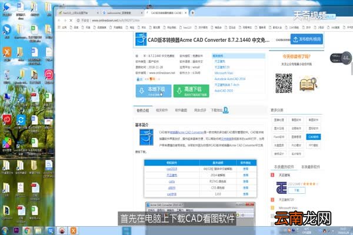Image resolution: width=353 pixels, height=235 pixels.
Task: Click the blue 本地下载 download button
Action: coord(154,91)
